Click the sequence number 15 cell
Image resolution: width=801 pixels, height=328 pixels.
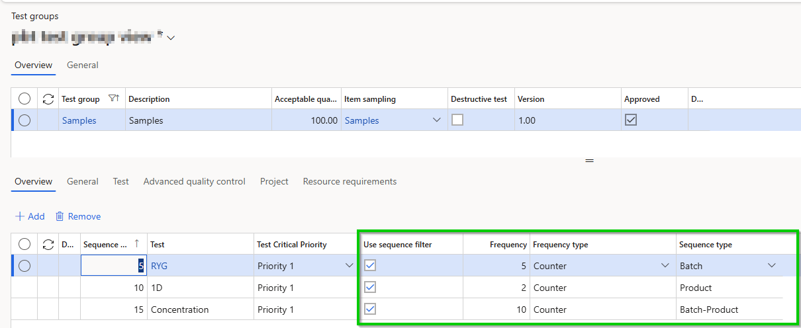pyautogui.click(x=114, y=309)
